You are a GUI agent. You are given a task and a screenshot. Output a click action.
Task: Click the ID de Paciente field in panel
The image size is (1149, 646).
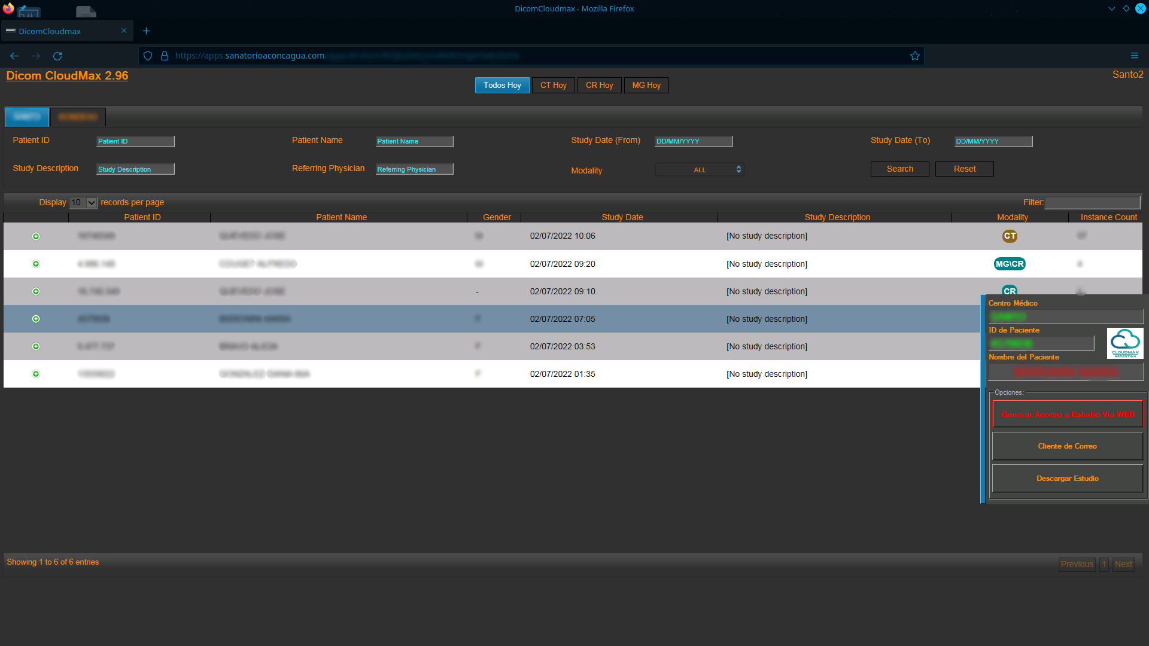pos(1041,343)
